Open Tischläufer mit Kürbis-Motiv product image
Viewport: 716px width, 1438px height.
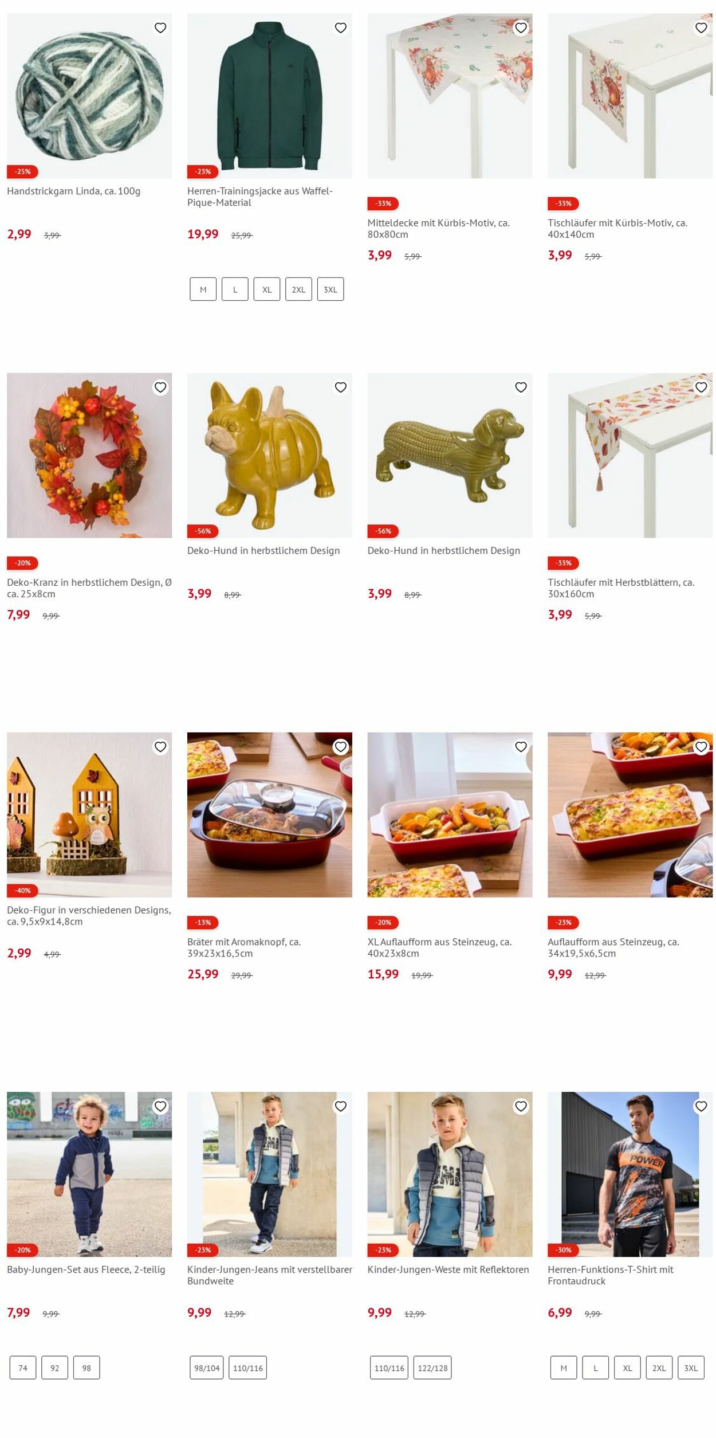tap(630, 96)
